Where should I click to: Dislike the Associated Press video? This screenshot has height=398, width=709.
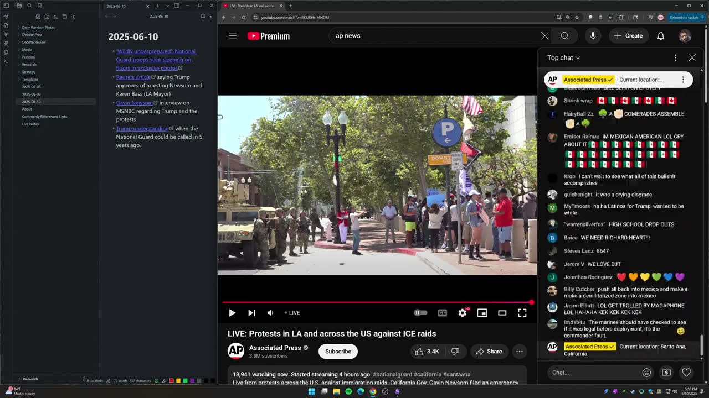click(x=455, y=352)
